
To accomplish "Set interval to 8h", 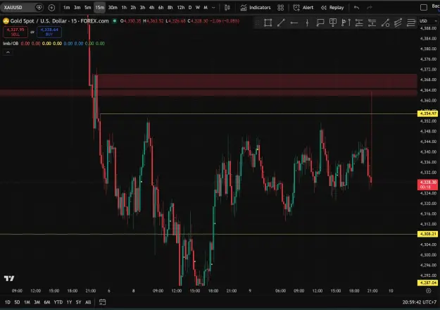I will click(170, 8).
